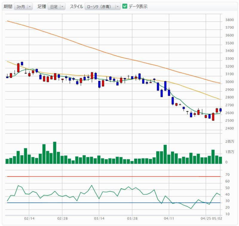
Task: Click the 30 RSI axis label
Action: [x=227, y=201]
